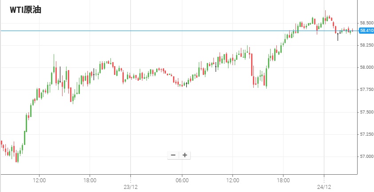Click the 57.750 price axis label

click(x=366, y=90)
